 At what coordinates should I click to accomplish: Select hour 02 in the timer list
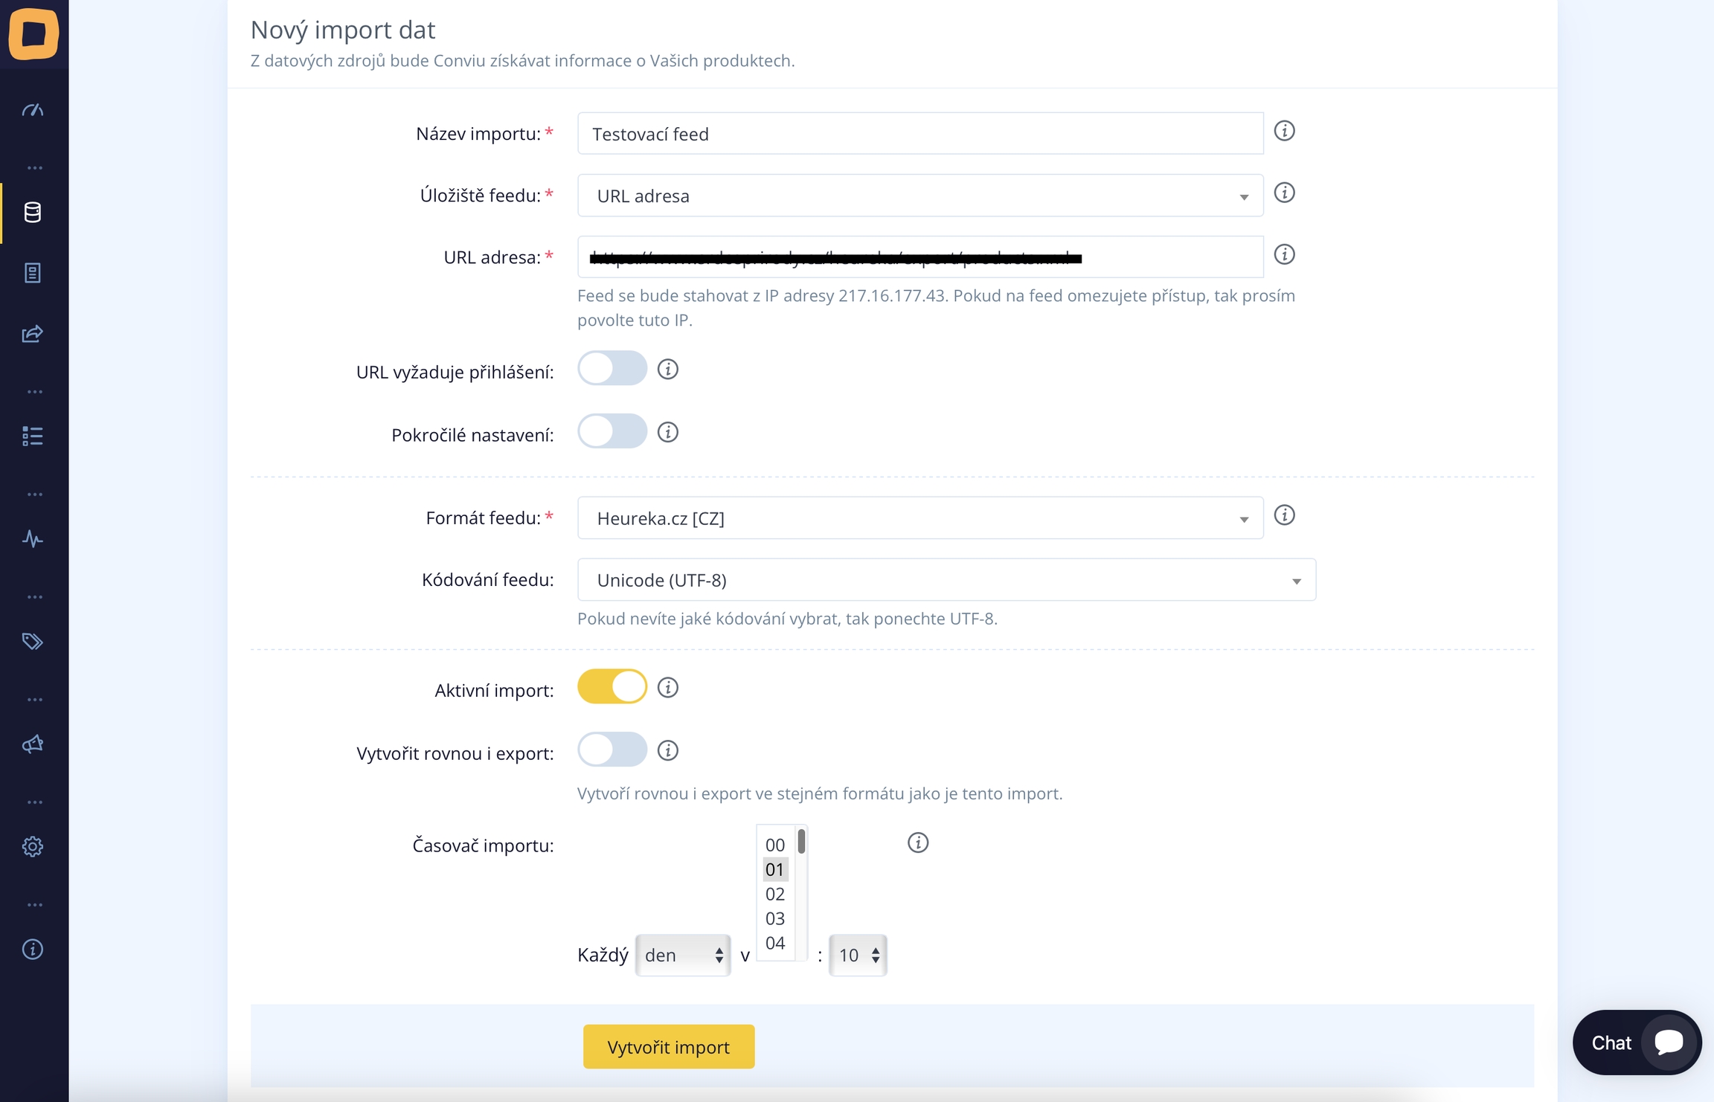[x=774, y=895]
